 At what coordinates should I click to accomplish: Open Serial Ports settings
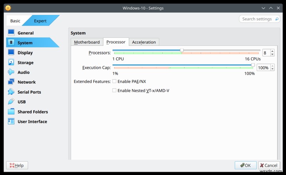[29, 92]
